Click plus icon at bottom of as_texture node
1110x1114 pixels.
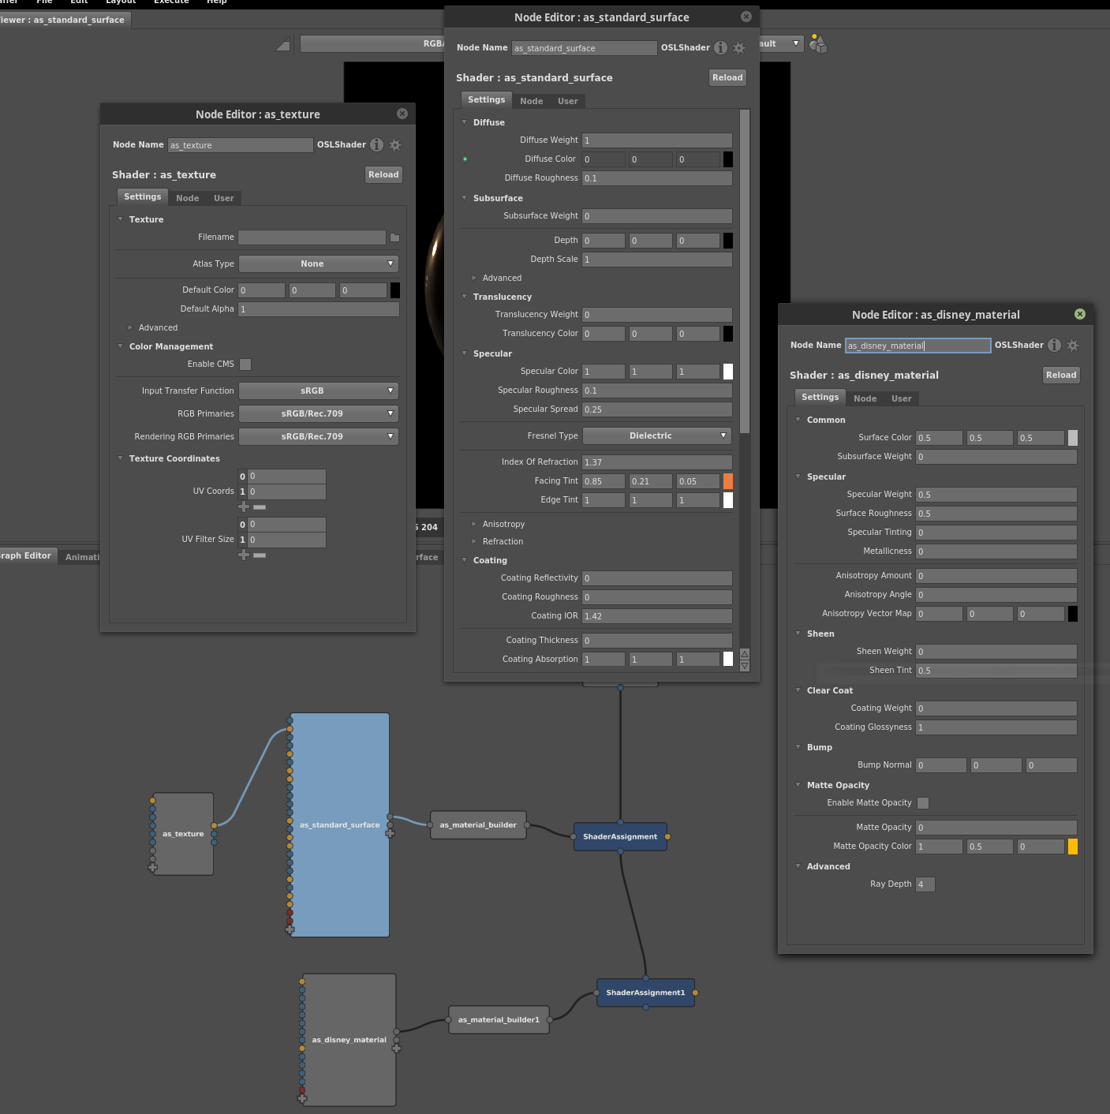point(152,867)
